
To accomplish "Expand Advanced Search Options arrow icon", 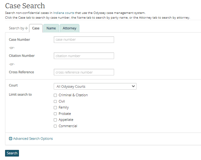I will point(10,139).
